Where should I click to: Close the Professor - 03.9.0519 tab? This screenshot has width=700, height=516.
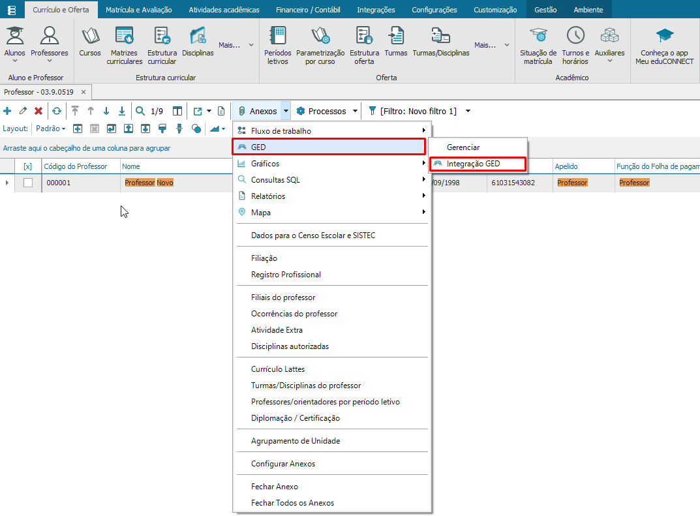84,92
